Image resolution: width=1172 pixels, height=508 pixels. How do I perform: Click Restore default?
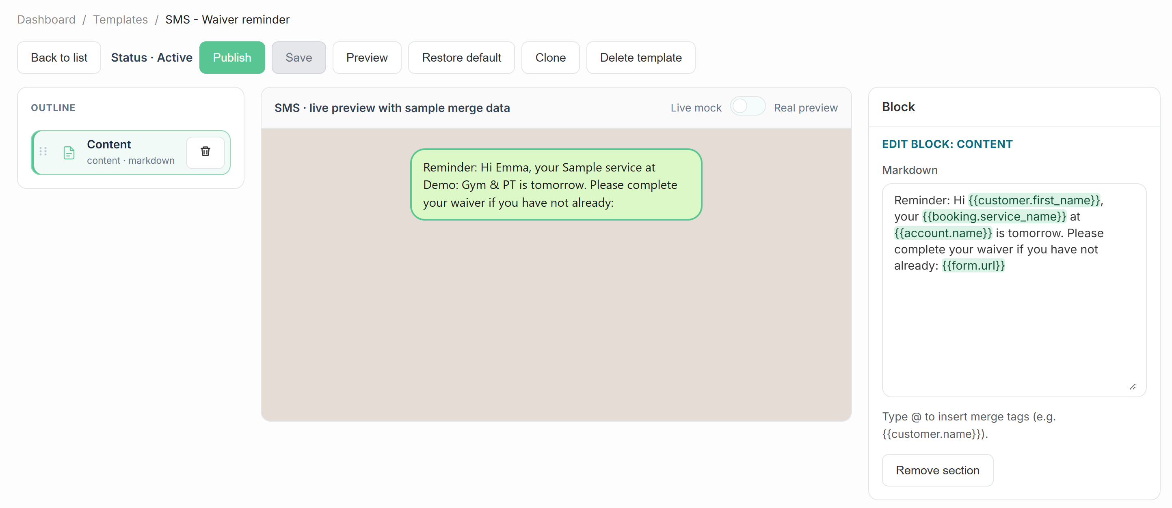pyautogui.click(x=461, y=58)
